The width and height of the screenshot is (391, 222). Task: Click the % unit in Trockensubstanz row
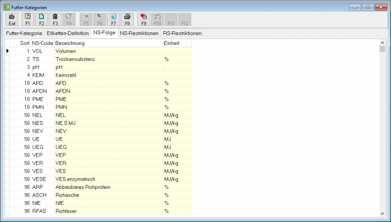(x=177, y=59)
